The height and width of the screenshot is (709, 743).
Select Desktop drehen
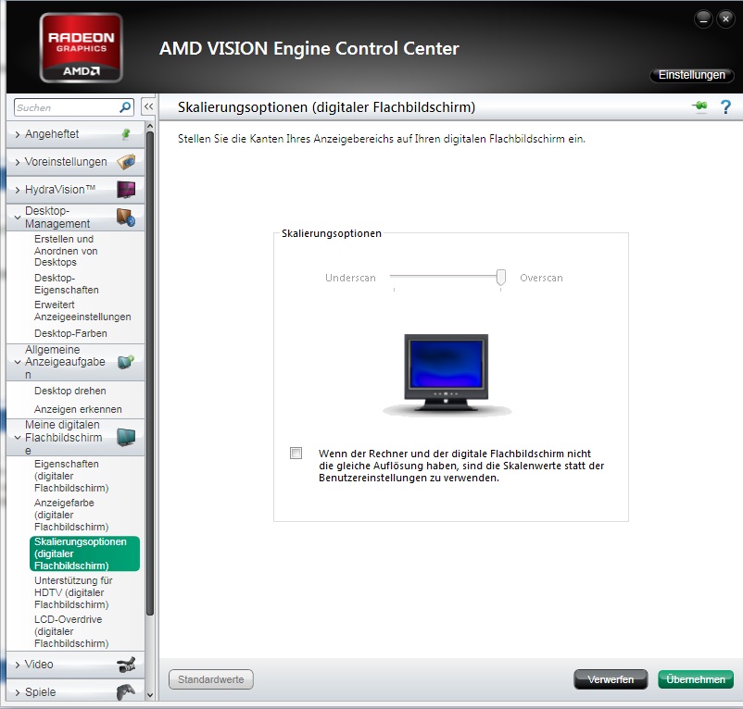70,391
